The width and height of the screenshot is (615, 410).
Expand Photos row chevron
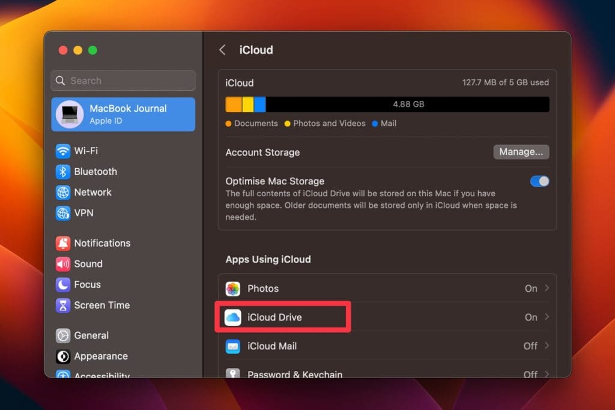(x=547, y=288)
